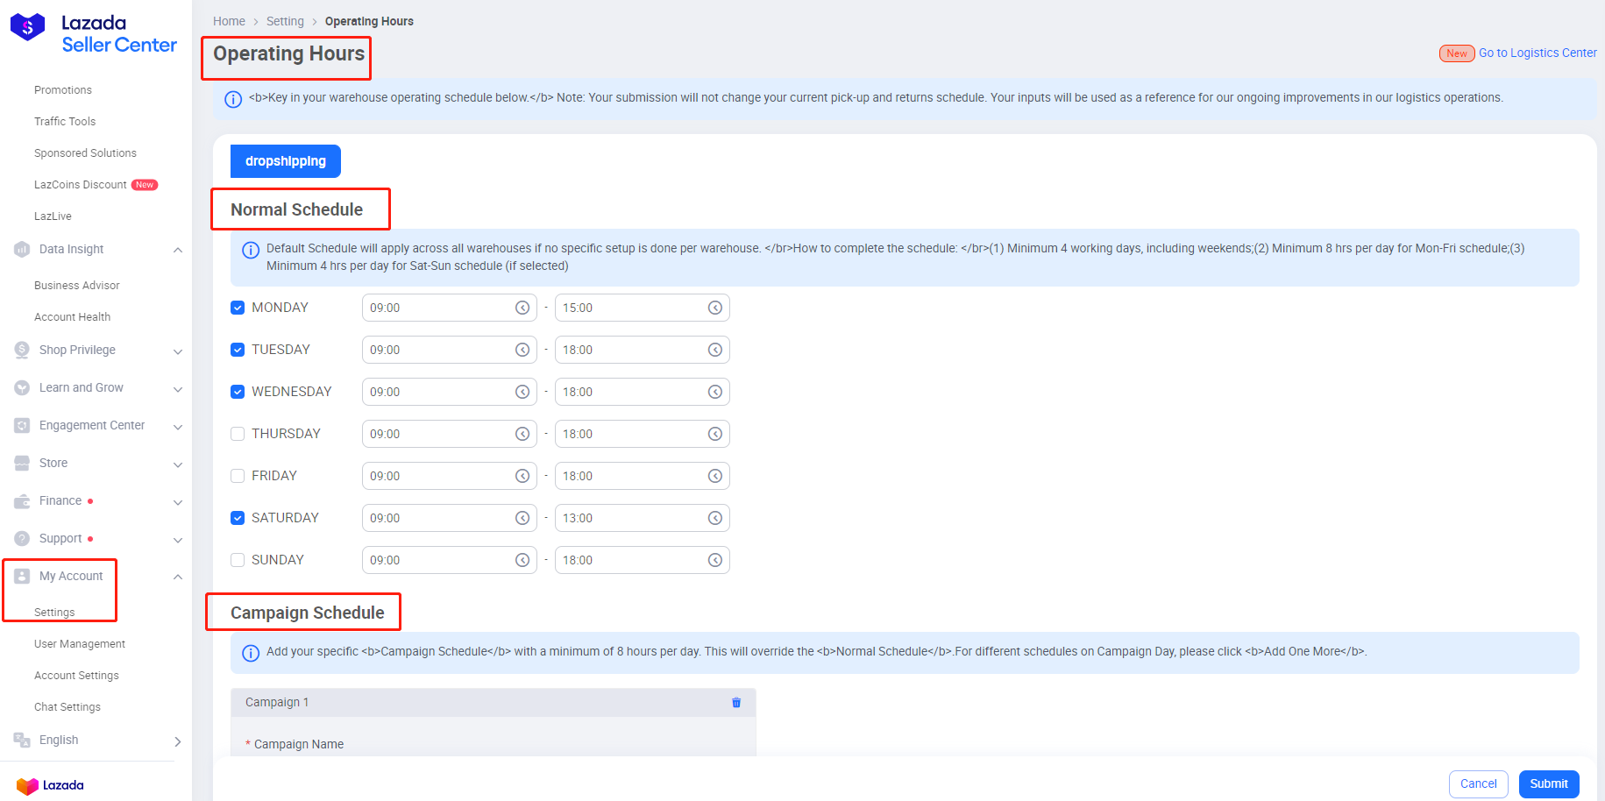Viewport: 1605px width, 801px height.
Task: Click the info icon beside Normal Schedule notice
Action: [251, 250]
